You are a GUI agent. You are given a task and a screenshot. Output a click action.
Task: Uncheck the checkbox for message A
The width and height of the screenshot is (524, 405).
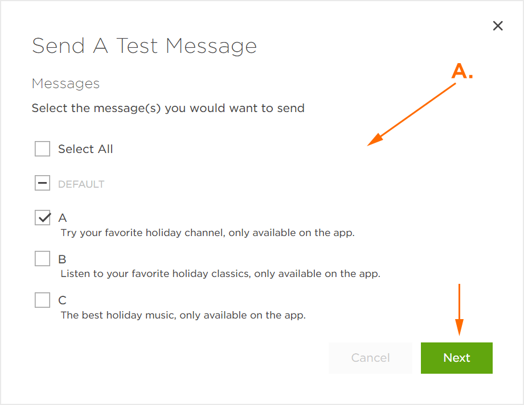point(43,217)
